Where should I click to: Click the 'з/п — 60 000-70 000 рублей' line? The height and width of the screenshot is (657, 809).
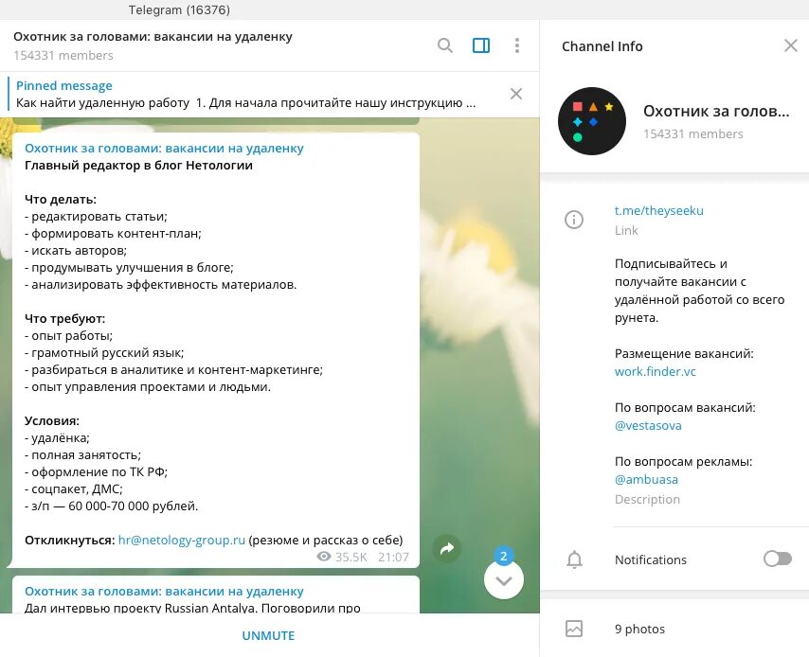(x=112, y=506)
